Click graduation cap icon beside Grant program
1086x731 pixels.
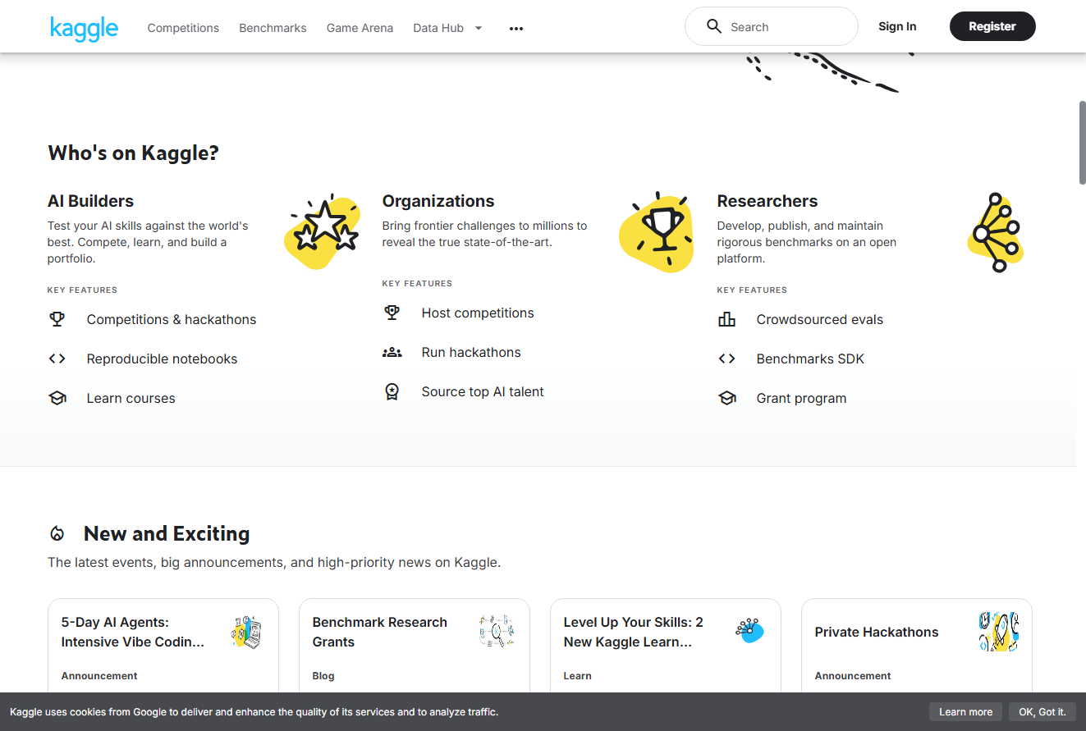726,398
